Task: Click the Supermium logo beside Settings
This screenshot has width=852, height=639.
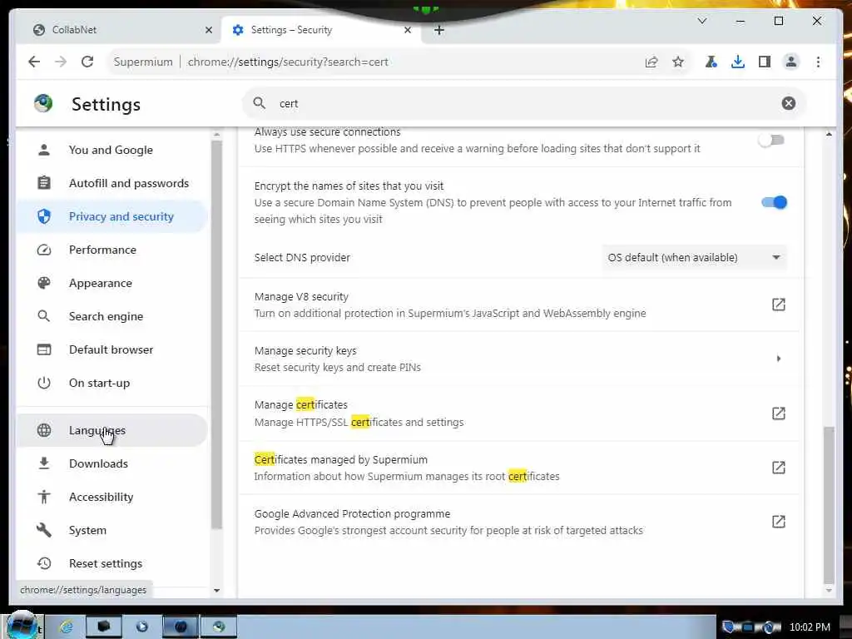Action: [43, 102]
